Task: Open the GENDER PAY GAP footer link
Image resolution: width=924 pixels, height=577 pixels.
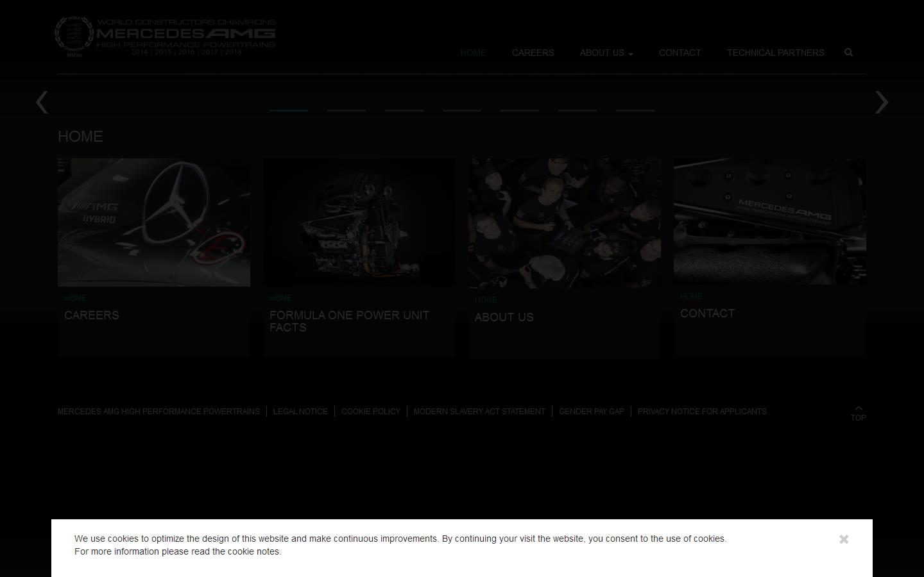Action: coord(591,411)
